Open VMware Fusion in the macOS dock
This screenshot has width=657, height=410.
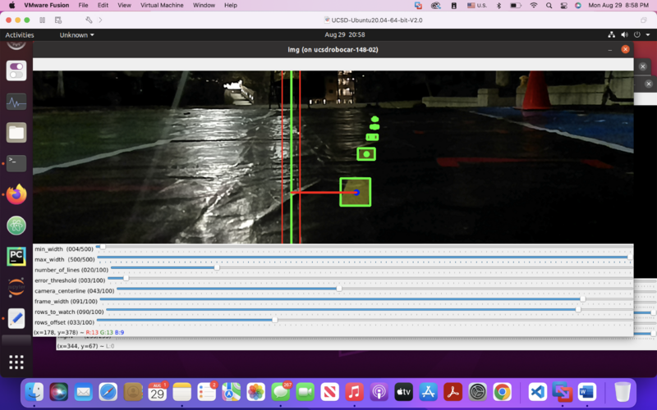coord(562,392)
